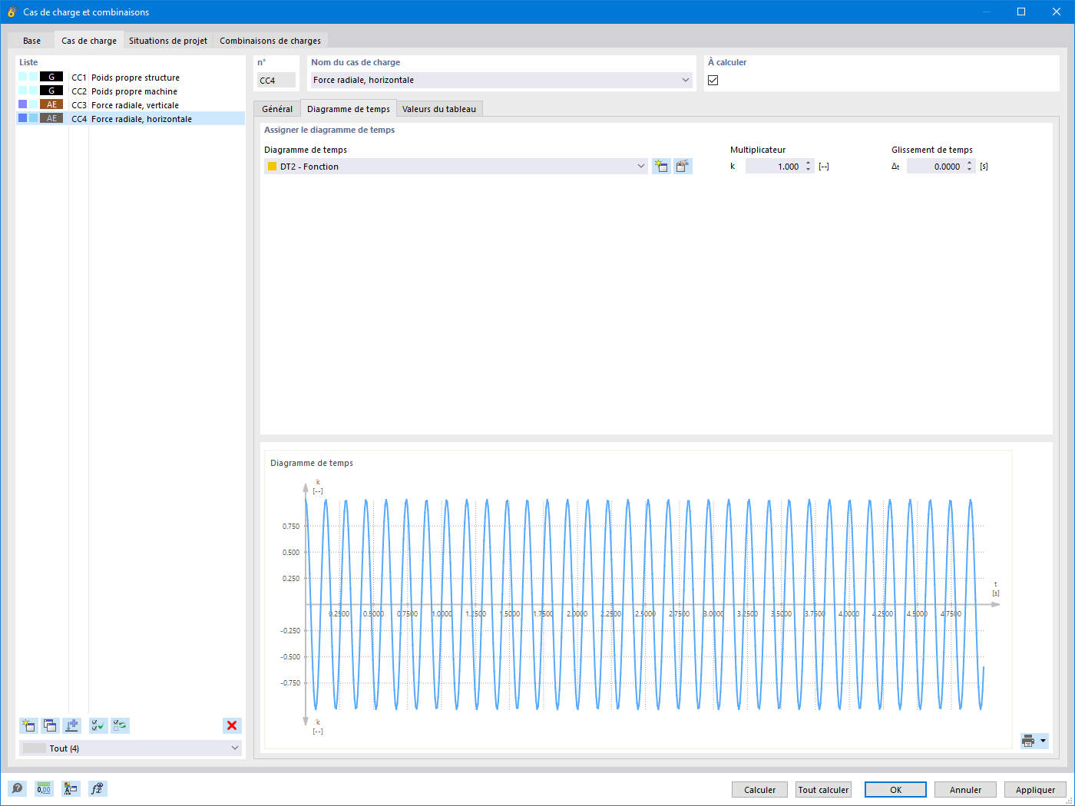Select CC3 Force radiale, verticale
1075x806 pixels.
(131, 104)
